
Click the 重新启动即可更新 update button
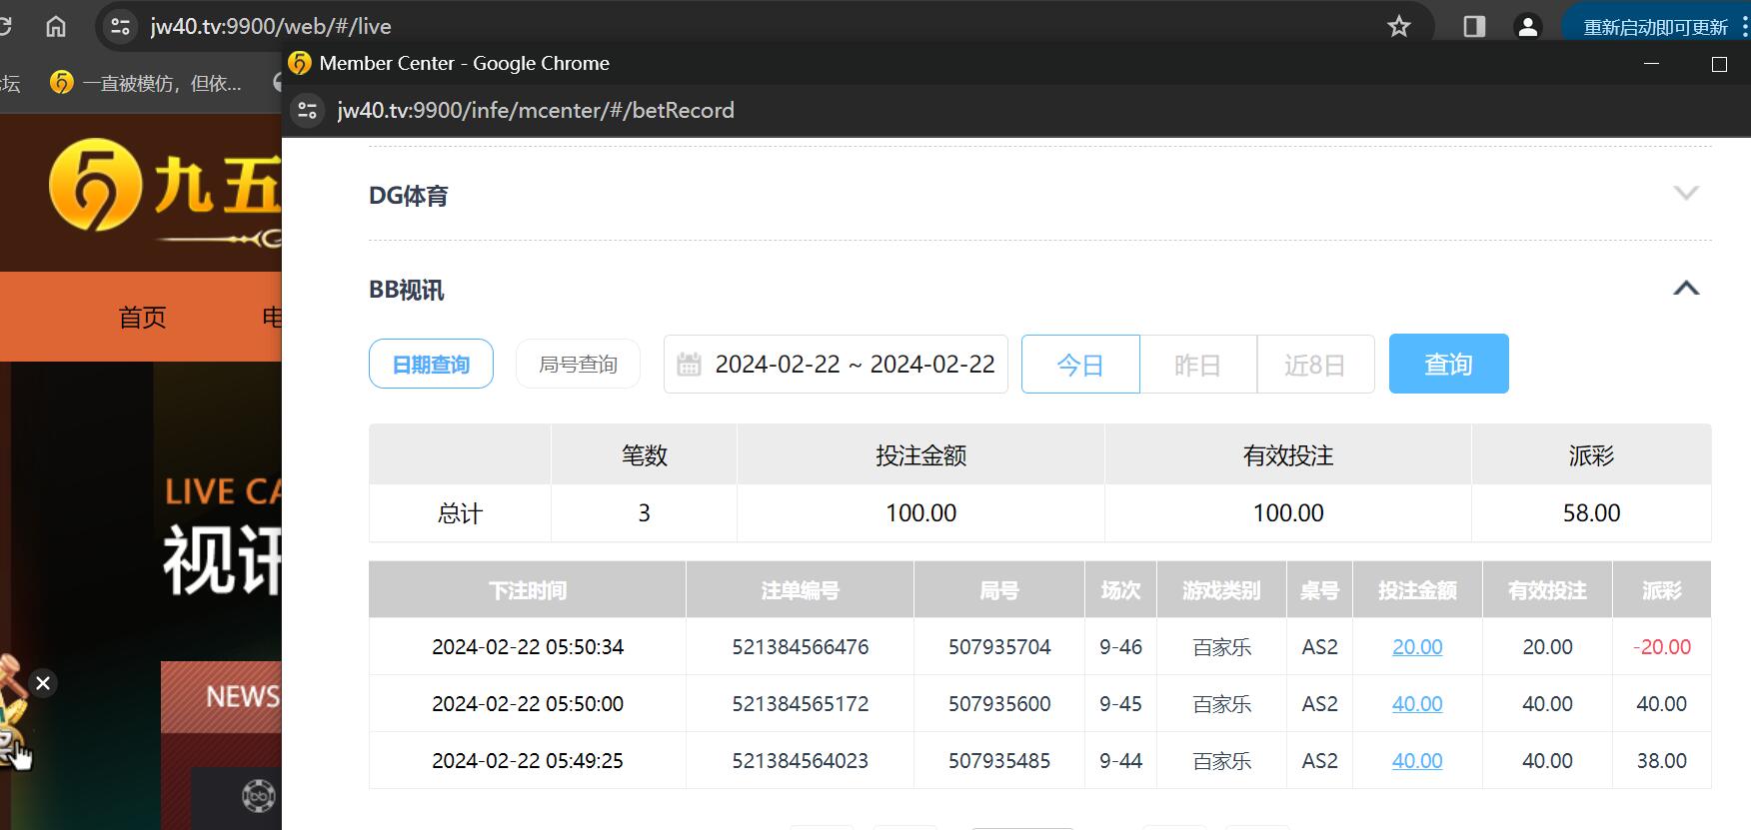tap(1655, 27)
